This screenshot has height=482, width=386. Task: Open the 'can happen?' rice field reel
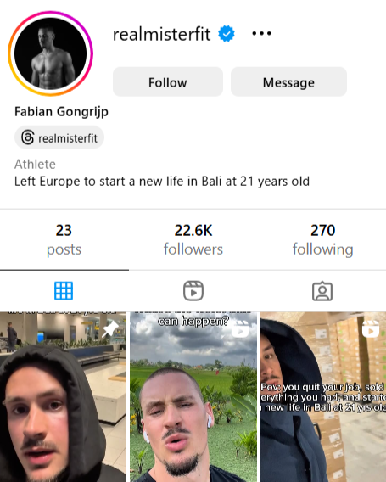coord(193,397)
